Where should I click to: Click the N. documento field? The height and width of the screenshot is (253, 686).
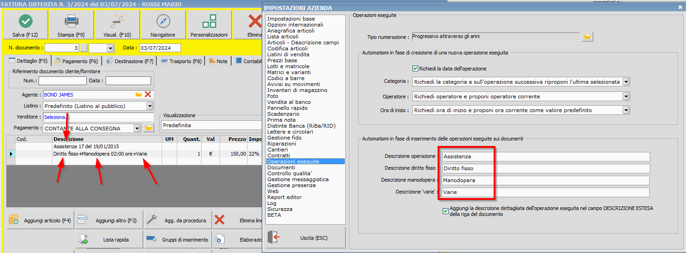point(62,48)
